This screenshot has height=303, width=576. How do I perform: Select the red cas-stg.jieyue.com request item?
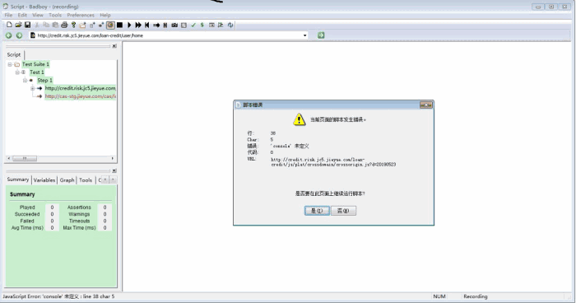point(80,96)
